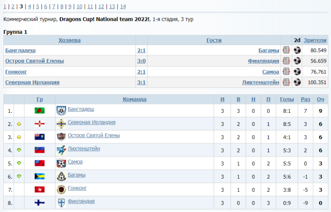Click soccer ball icon in Saint Helena–Finland row

pyautogui.click(x=297, y=61)
